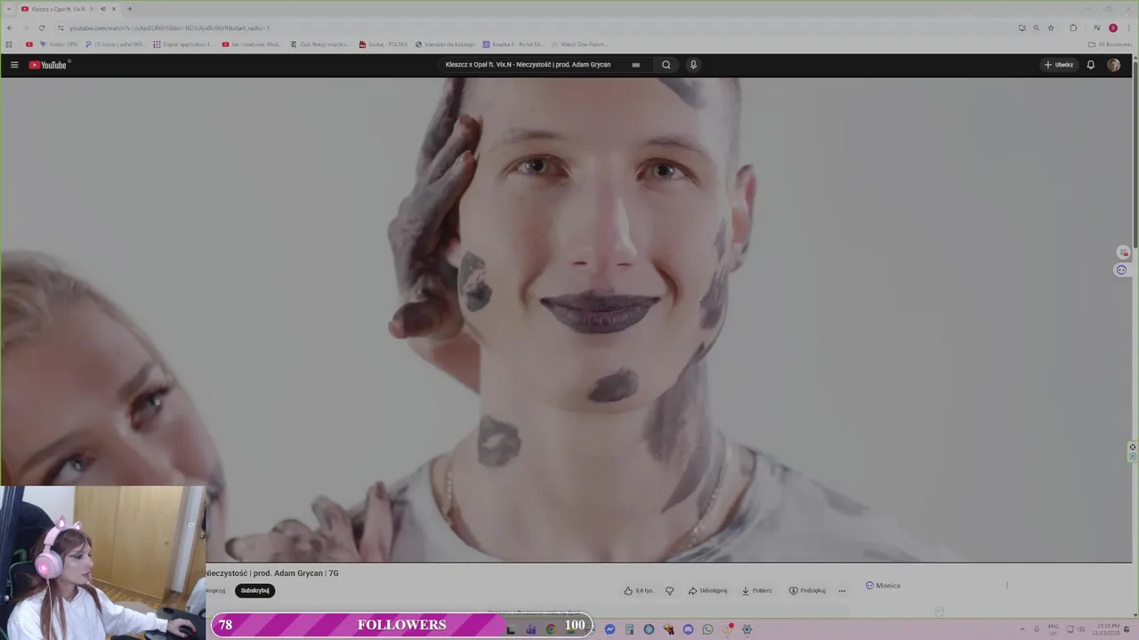Open the All Bookmarks folder
1139x640 pixels.
[x=1110, y=44]
